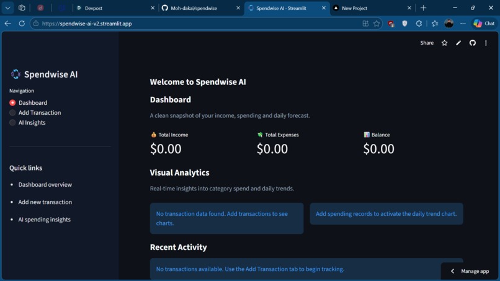Open the workspaces icon in tab bar

click(x=22, y=8)
